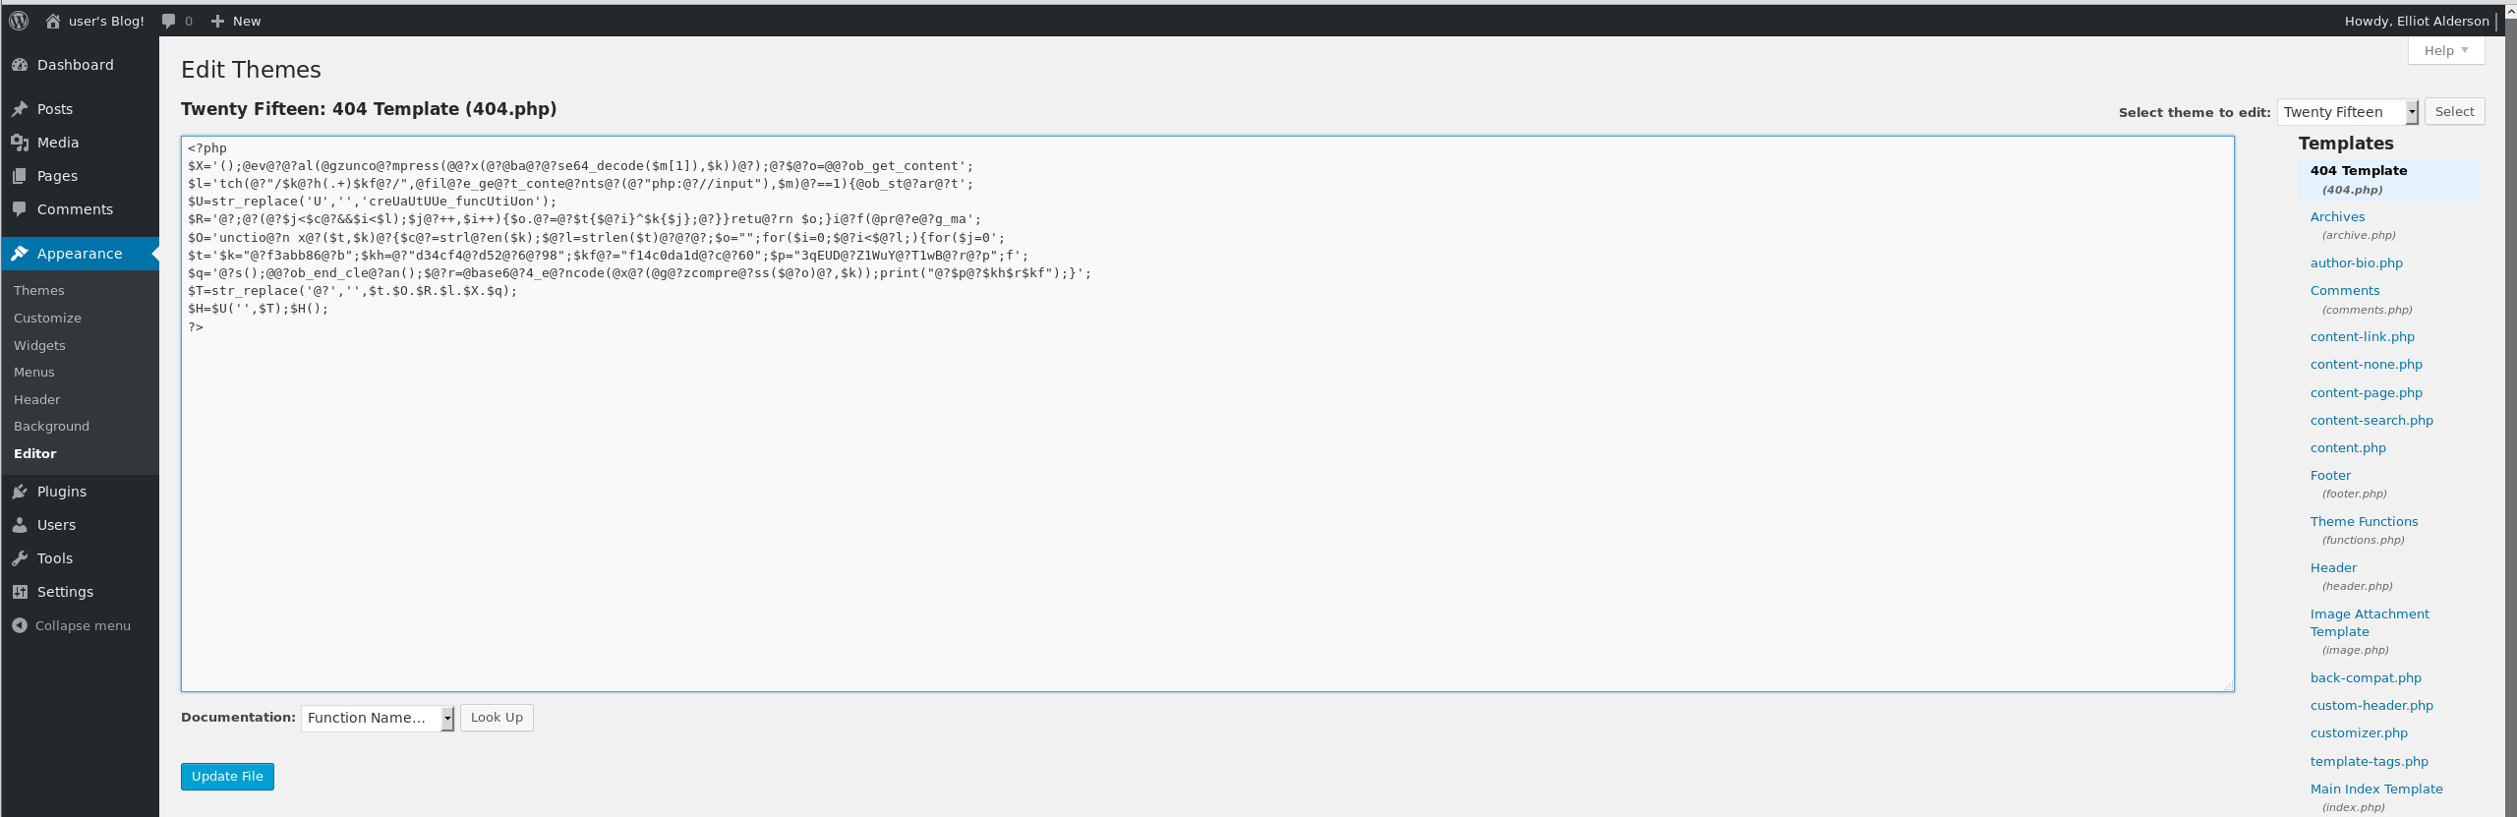Open content-search.php template

pyautogui.click(x=2371, y=421)
